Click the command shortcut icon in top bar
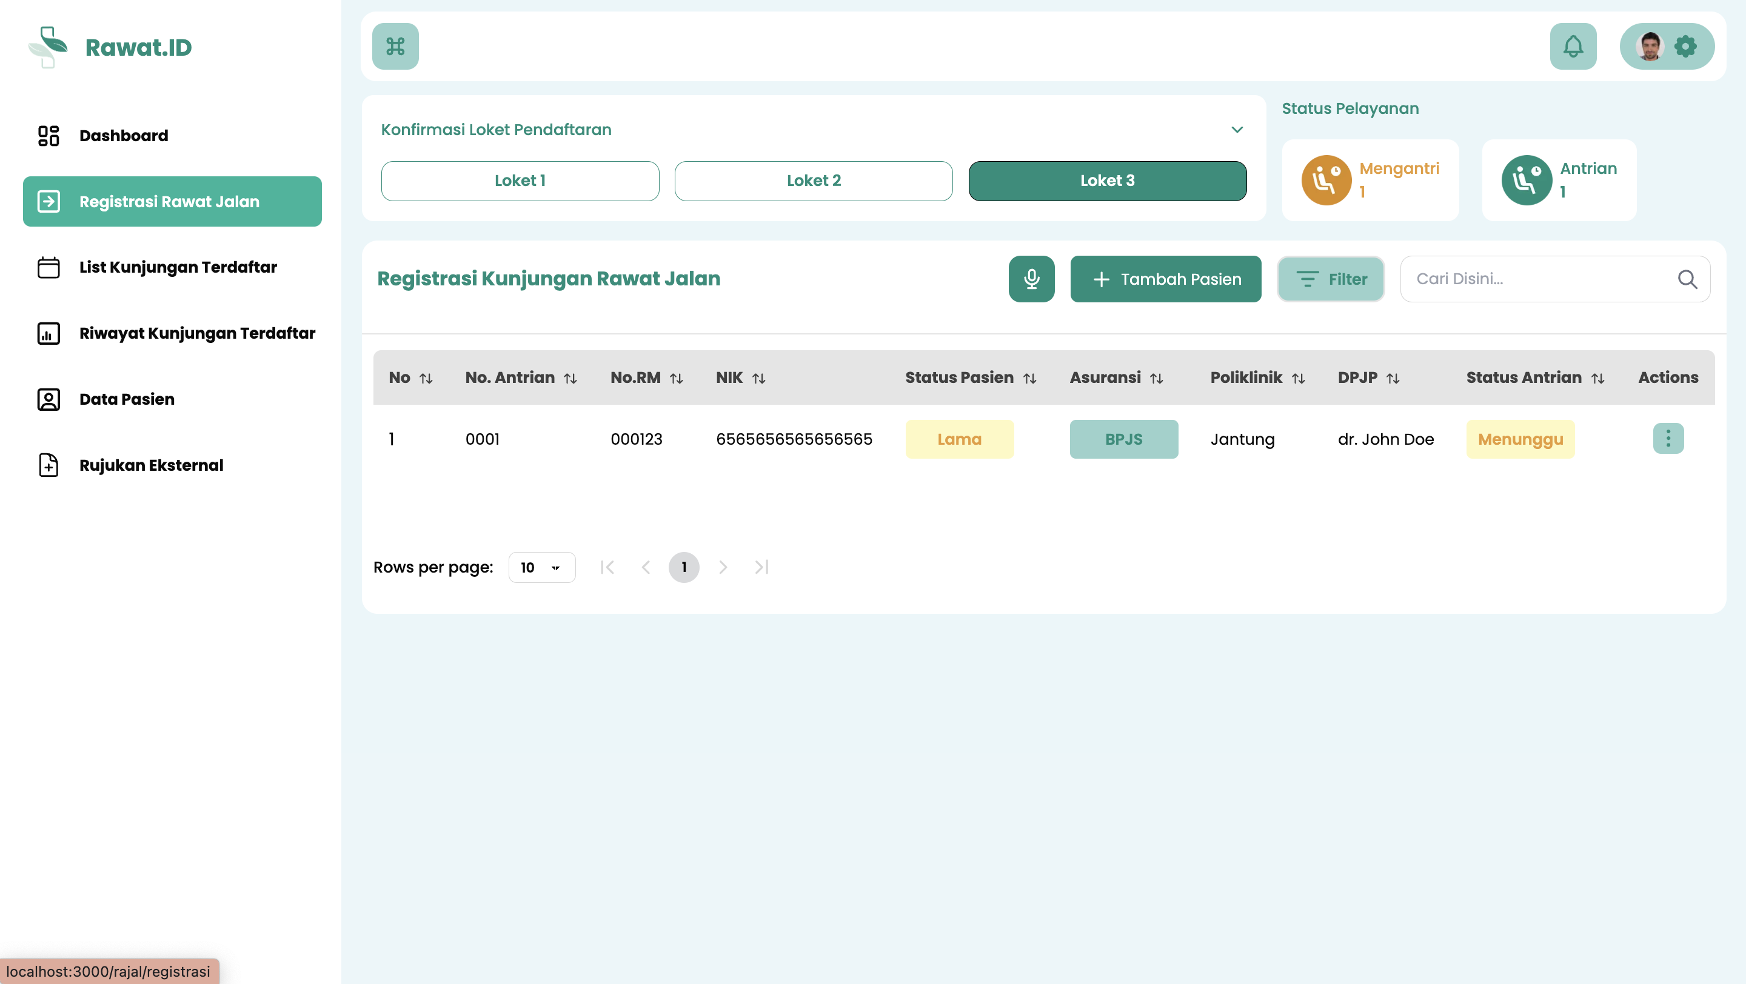 [x=395, y=46]
